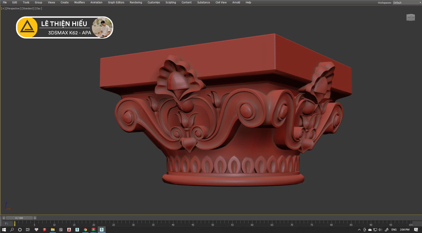The width and height of the screenshot is (422, 233).
Task: Step time slider forward with right arrow
Action: (x=35, y=218)
